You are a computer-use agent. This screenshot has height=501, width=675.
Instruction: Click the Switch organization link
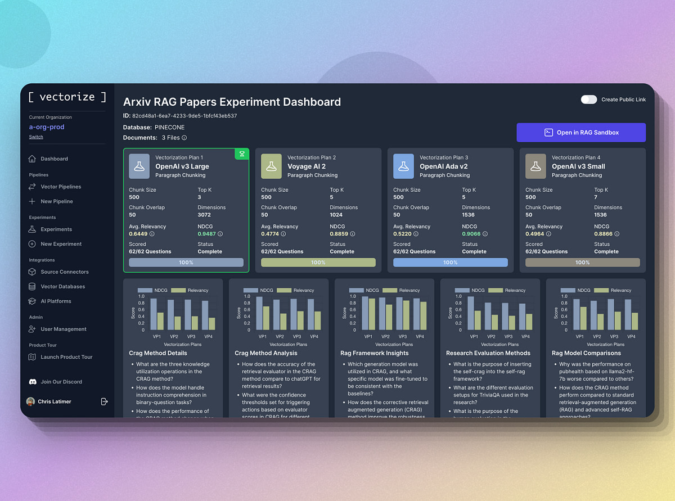point(36,137)
